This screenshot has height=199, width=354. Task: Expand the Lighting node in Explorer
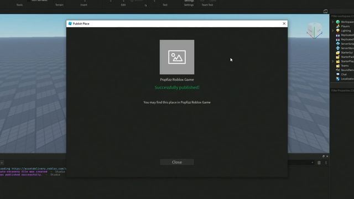[333, 31]
